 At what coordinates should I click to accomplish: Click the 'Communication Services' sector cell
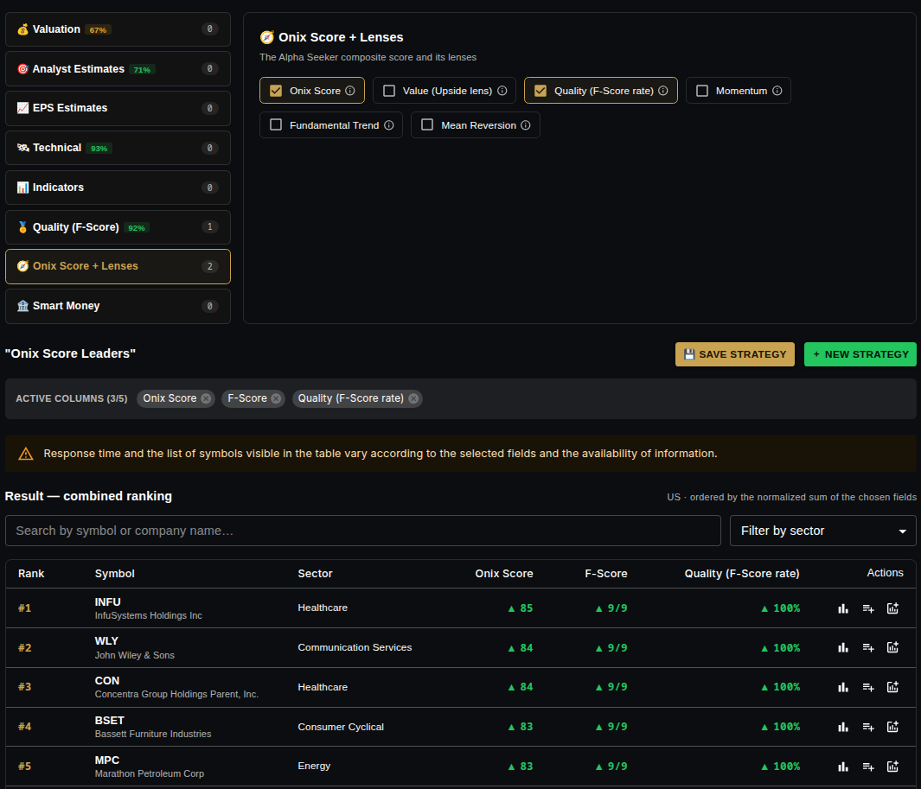355,647
